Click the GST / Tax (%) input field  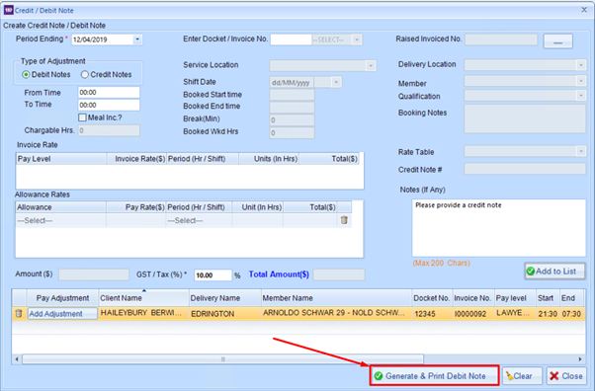pos(212,274)
